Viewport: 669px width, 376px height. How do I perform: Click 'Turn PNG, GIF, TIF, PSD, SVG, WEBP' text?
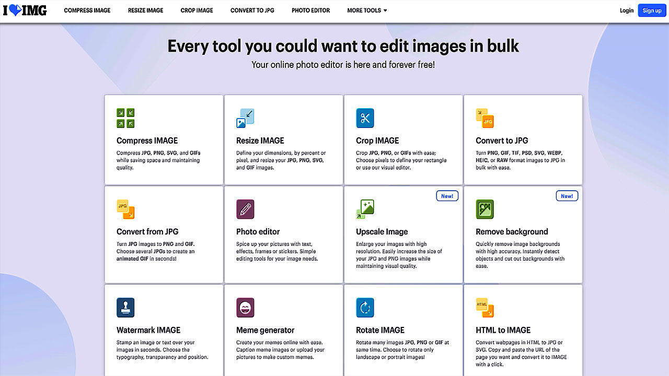519,153
